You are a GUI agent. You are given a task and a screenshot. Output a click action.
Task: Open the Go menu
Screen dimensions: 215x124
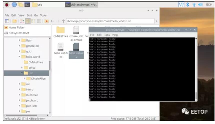tap(36, 15)
